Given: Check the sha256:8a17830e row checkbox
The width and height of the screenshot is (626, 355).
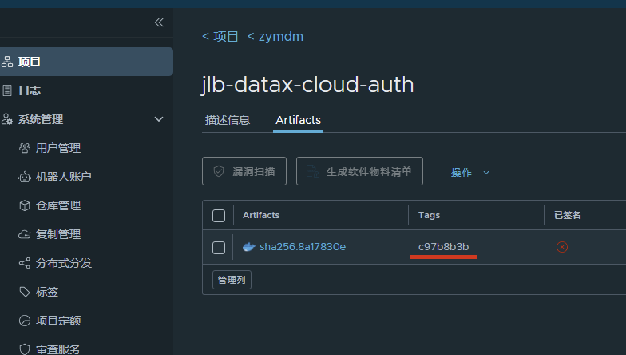Looking at the screenshot, I should click(x=219, y=247).
